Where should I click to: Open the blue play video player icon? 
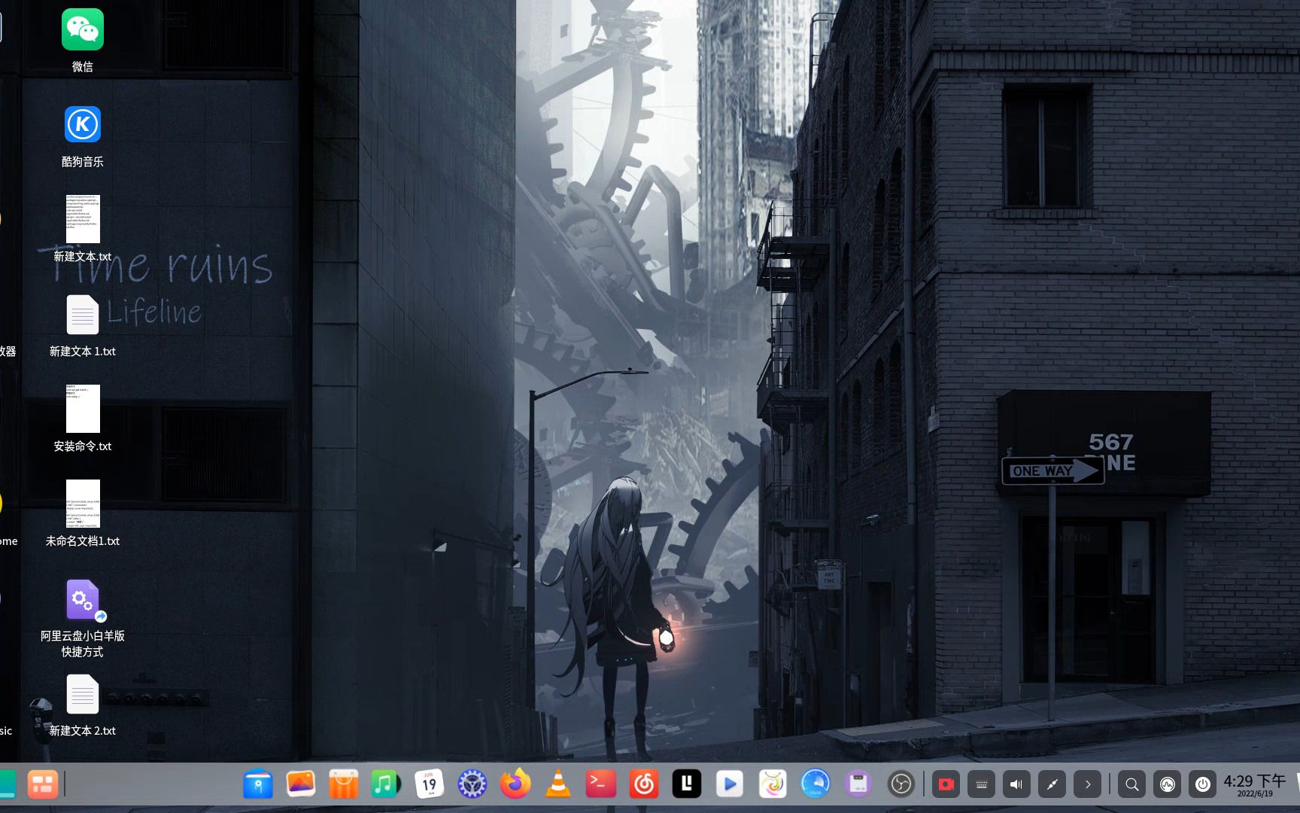[x=729, y=784]
